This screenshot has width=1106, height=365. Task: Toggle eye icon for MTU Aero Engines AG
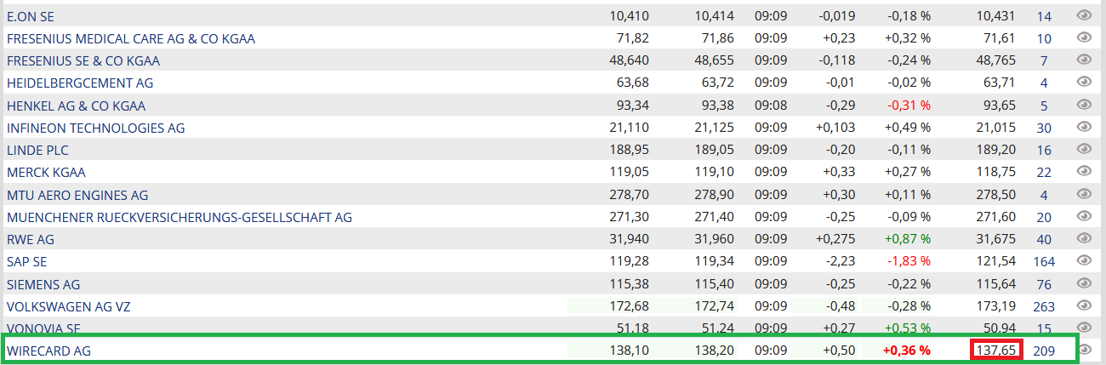click(x=1083, y=194)
